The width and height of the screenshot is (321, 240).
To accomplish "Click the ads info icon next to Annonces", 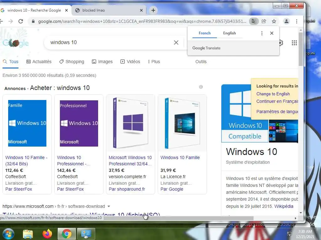I will pyautogui.click(x=201, y=87).
